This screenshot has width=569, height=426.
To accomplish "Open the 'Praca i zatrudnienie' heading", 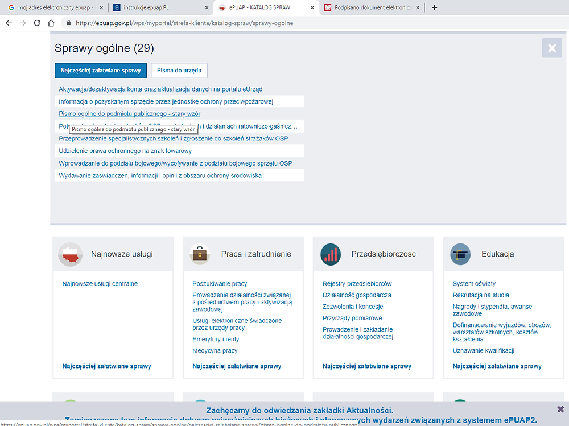I will click(256, 254).
